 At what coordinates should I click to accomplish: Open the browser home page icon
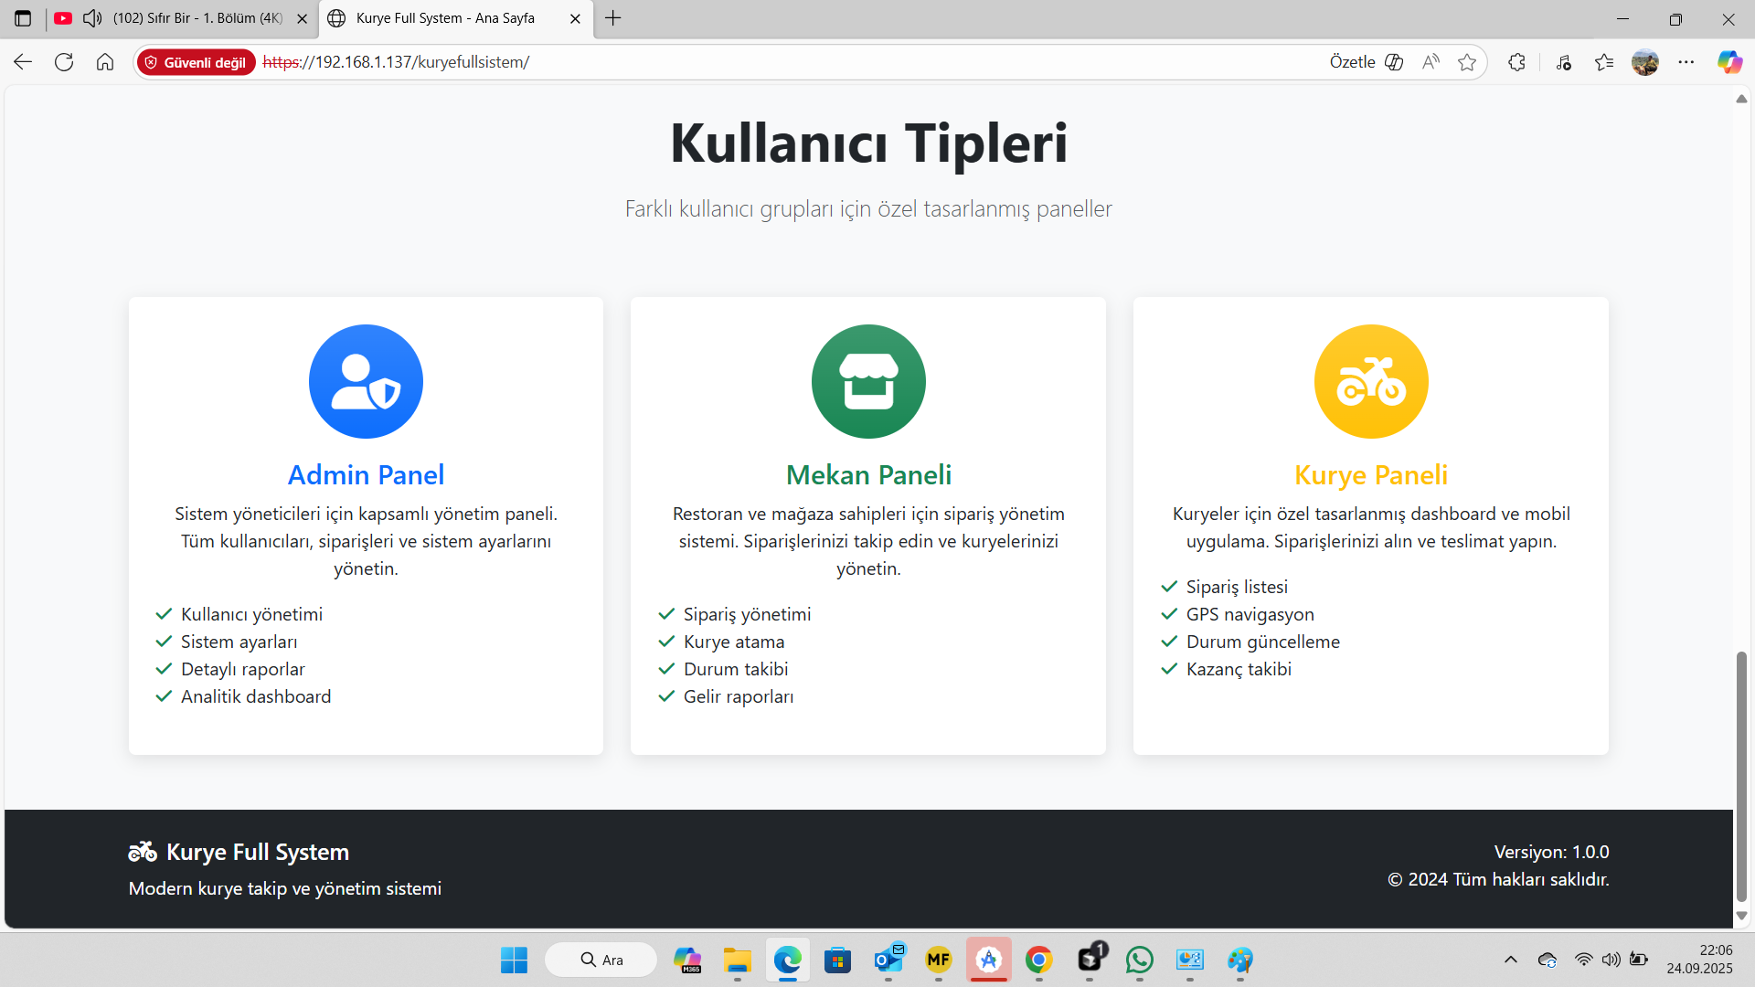tap(105, 62)
